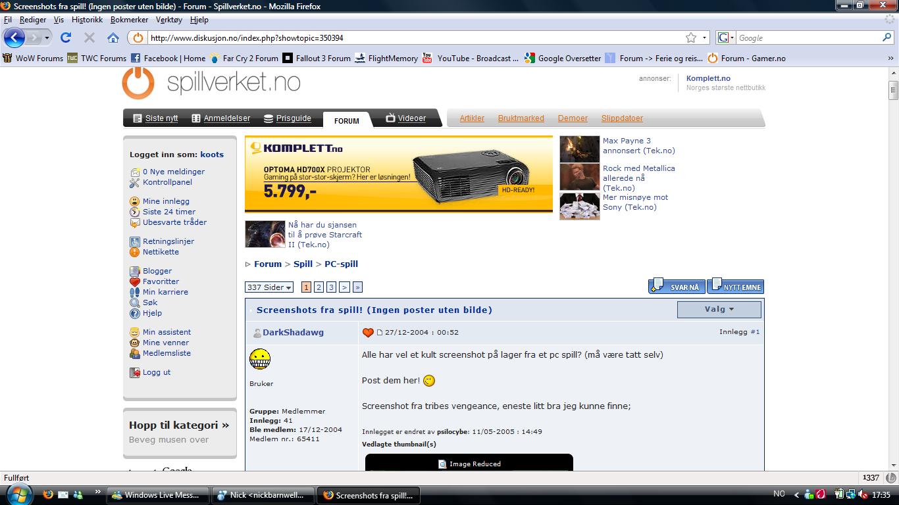The image size is (899, 505).
Task: Switch to the Anmeldelser tab
Action: tap(220, 118)
